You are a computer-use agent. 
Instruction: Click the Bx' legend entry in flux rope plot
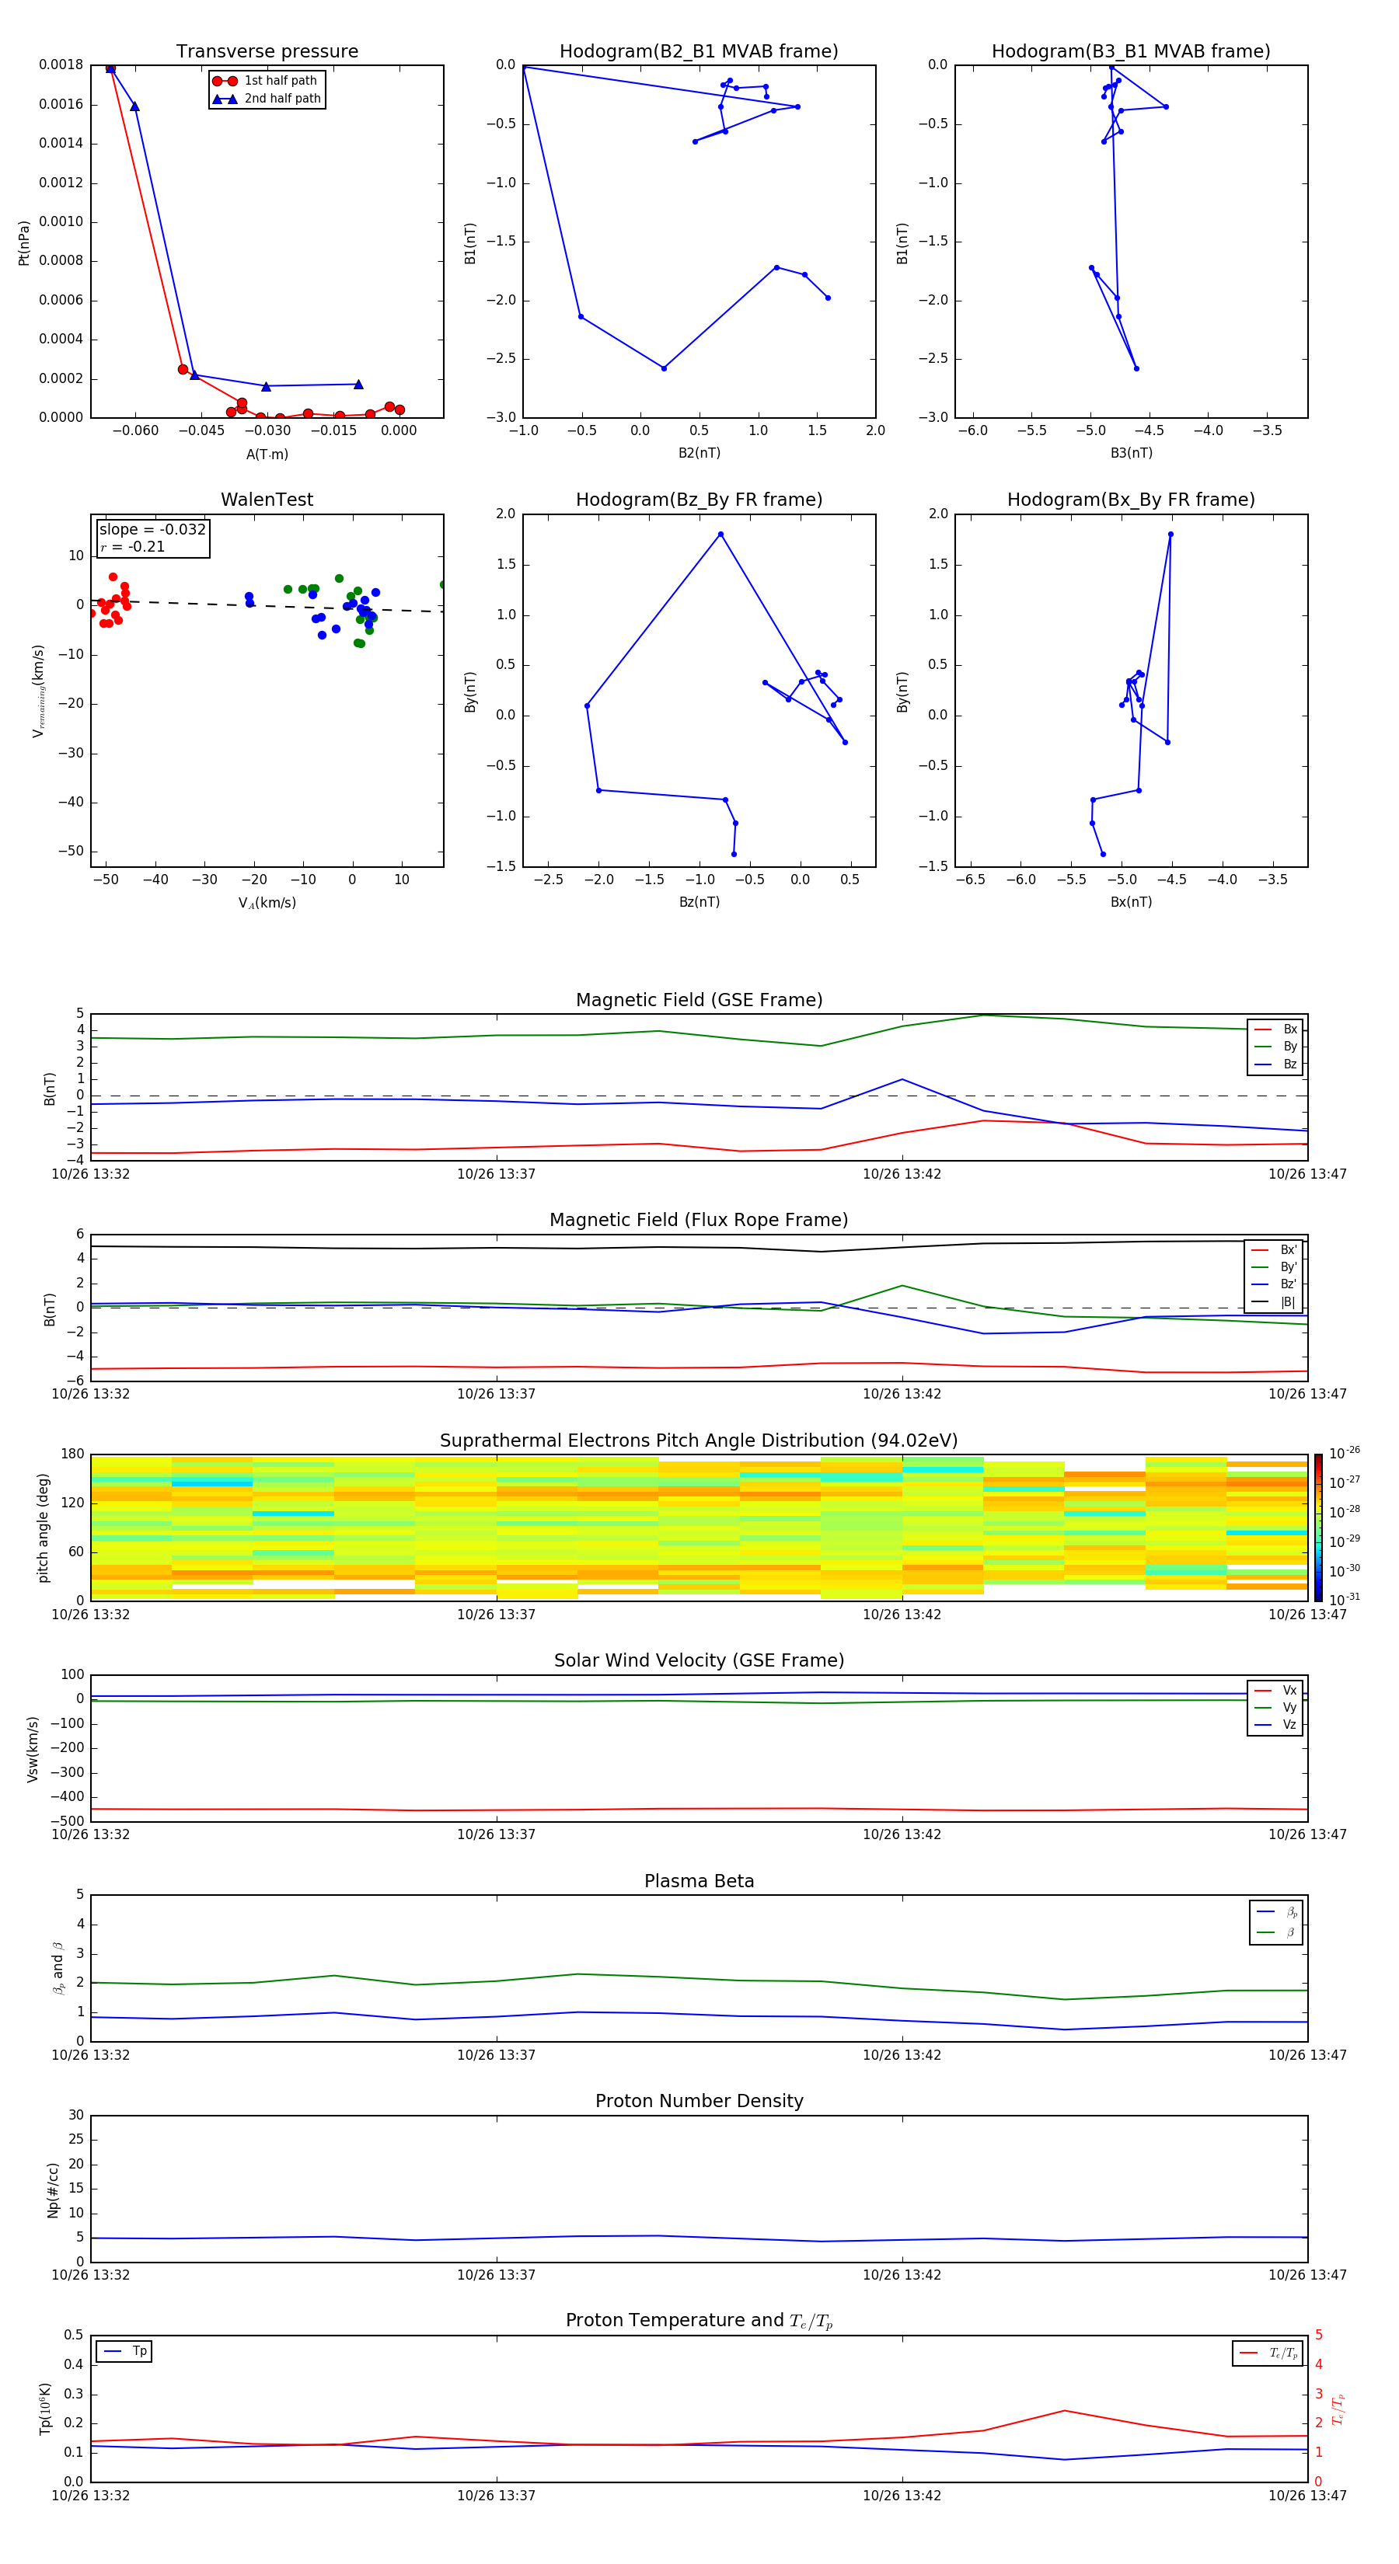(1275, 1250)
